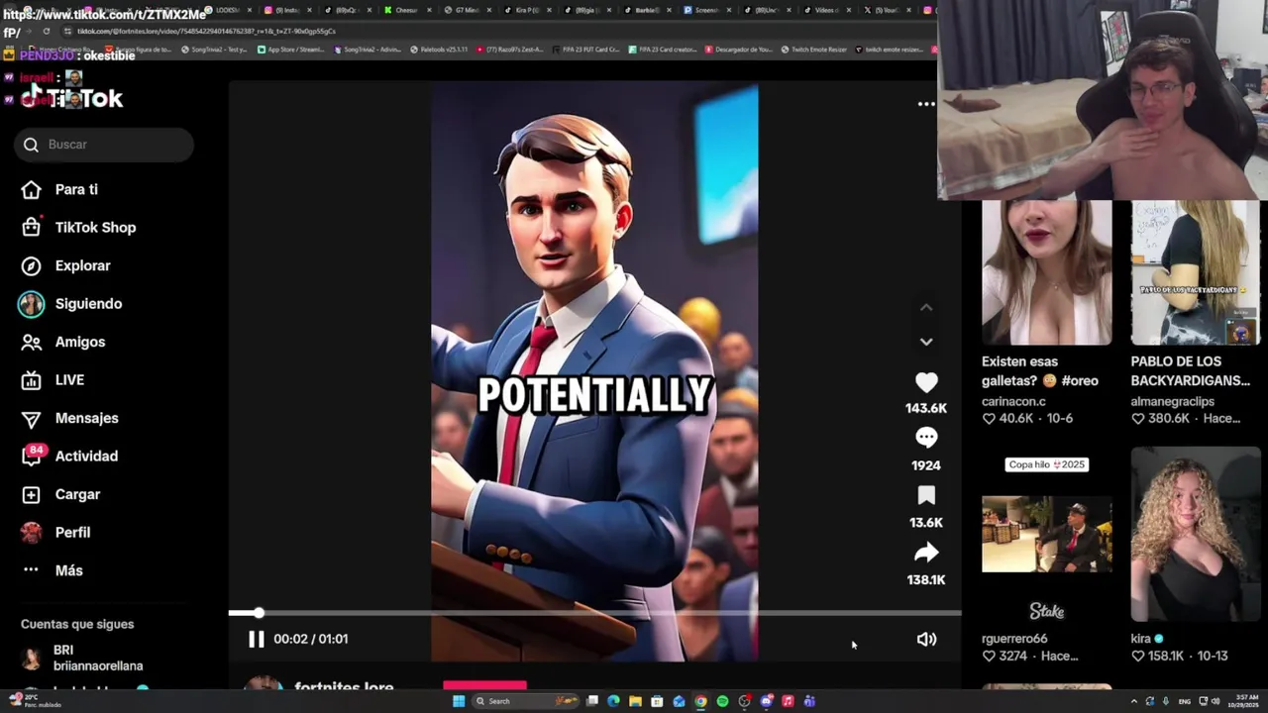Open the Siguiendo feed
Screen dimensions: 1268x713
70,304
